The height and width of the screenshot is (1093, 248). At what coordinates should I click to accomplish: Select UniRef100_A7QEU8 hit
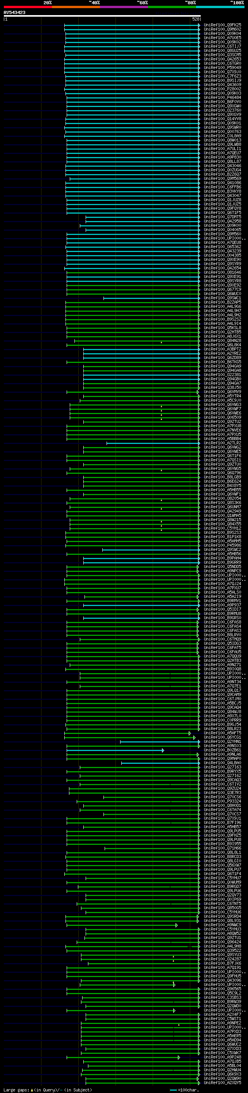tap(222, 243)
